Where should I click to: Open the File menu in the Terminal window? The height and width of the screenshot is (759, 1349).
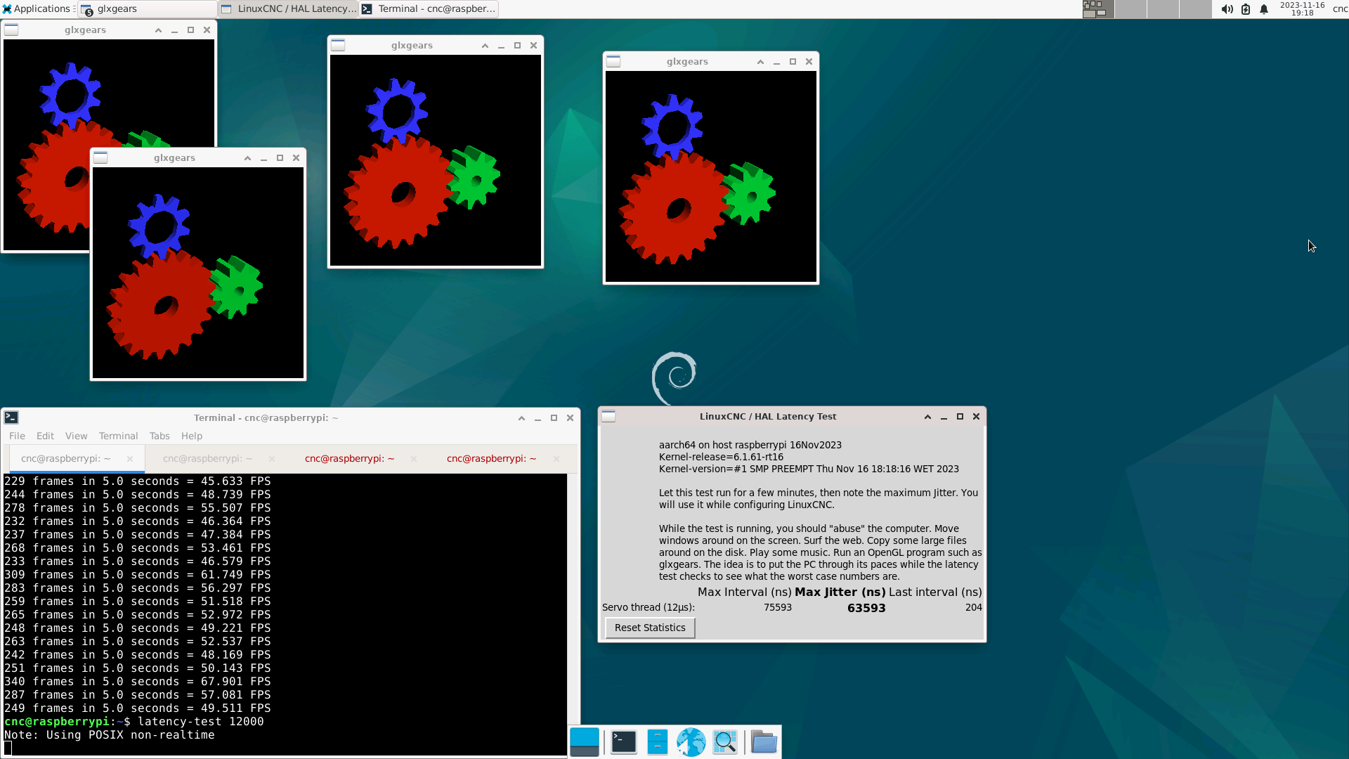click(x=17, y=436)
